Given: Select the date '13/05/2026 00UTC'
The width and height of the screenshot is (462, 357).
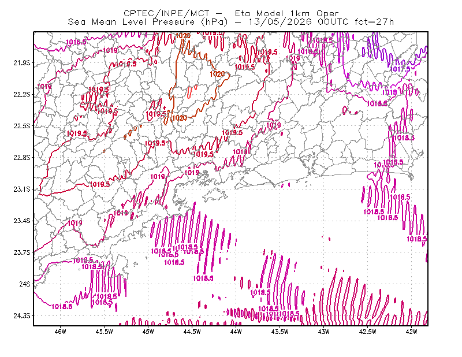Looking at the screenshot, I should pos(299,22).
